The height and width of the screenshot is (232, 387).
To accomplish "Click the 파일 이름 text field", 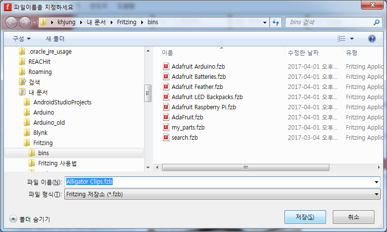I will (x=219, y=182).
